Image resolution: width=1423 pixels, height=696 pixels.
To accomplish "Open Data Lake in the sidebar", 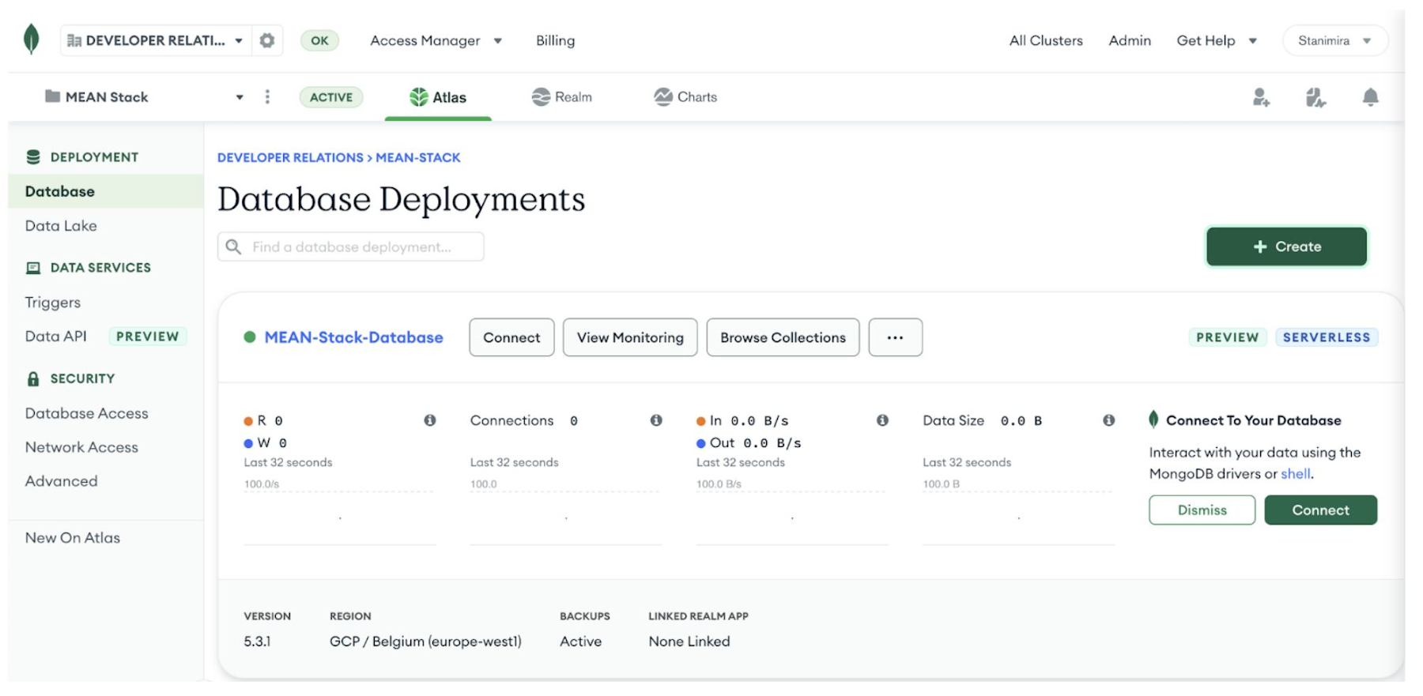I will 61,226.
